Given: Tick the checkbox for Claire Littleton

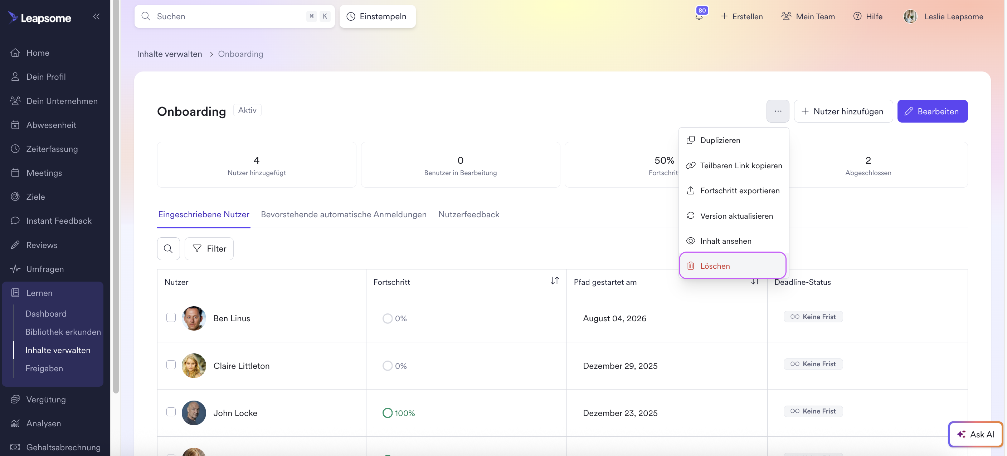Looking at the screenshot, I should (x=171, y=365).
